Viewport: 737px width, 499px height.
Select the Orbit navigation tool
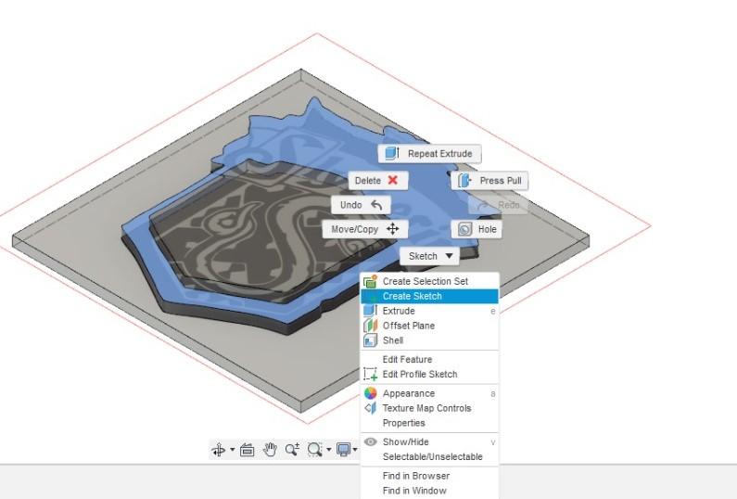tap(219, 450)
